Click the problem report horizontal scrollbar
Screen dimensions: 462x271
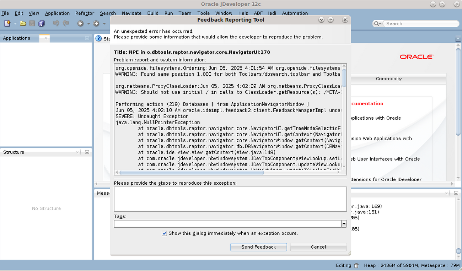[192, 173]
